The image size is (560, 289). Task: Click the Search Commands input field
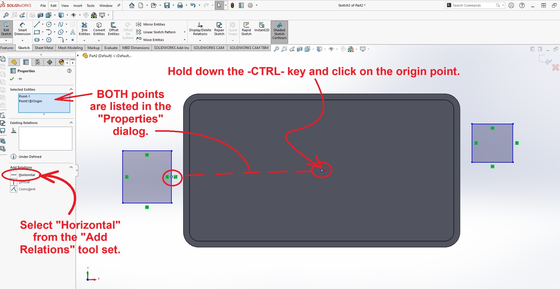pyautogui.click(x=473, y=5)
